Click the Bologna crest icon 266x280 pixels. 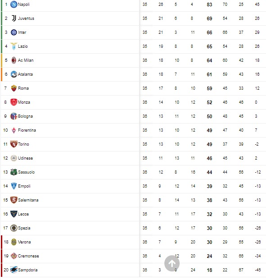[x=14, y=116]
